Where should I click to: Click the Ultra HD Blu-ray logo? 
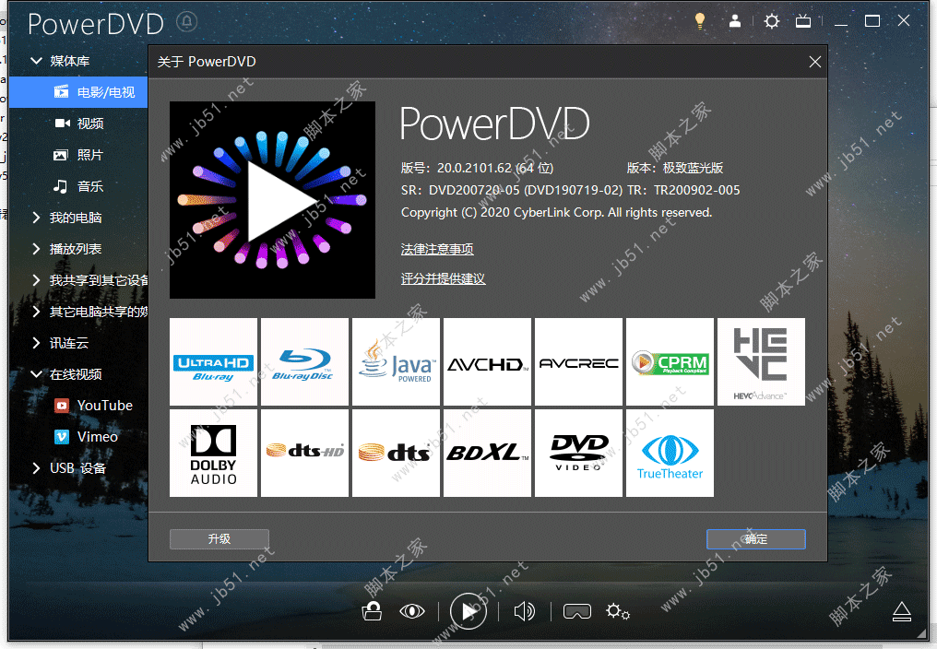[x=213, y=361]
